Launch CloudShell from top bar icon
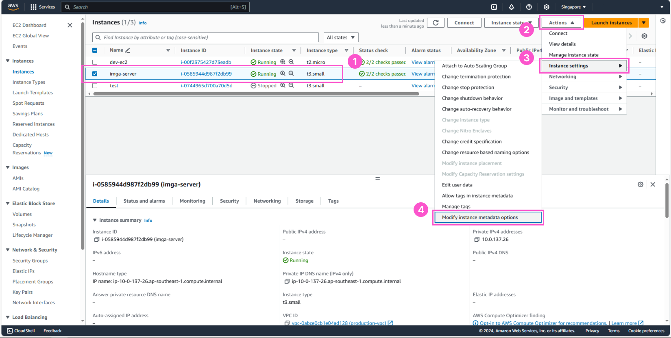This screenshot has height=338, width=671. [494, 7]
